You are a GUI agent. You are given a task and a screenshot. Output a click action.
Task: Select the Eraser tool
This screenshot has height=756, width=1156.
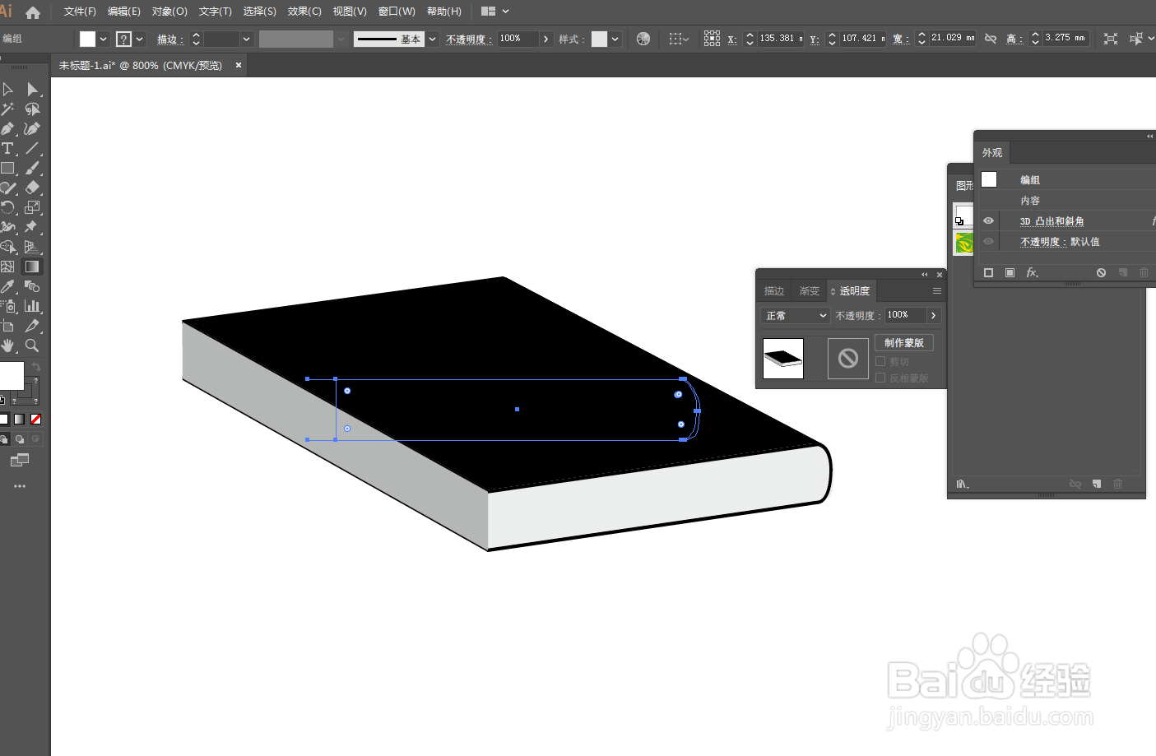(32, 188)
